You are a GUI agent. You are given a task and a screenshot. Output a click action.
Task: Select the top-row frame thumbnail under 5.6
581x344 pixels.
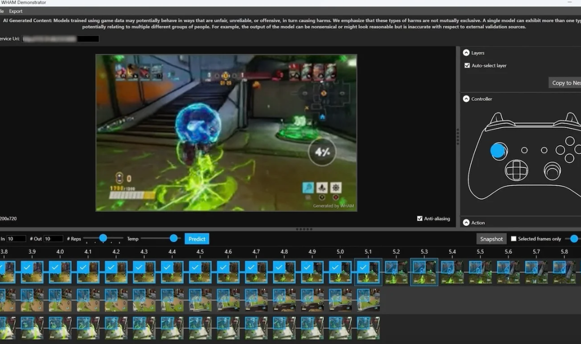tap(508, 272)
